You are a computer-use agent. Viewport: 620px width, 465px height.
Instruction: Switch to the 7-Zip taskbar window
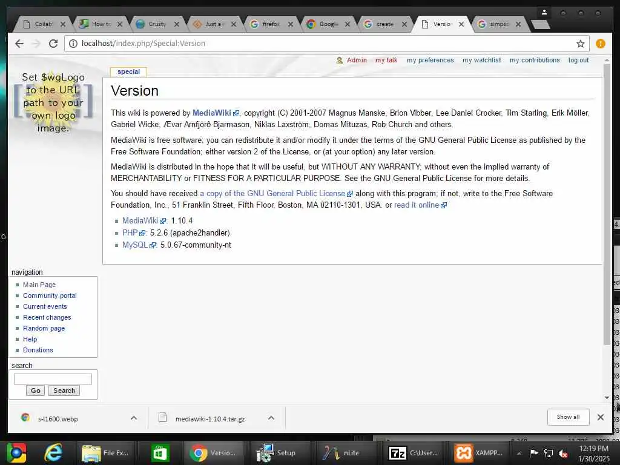[x=413, y=453]
